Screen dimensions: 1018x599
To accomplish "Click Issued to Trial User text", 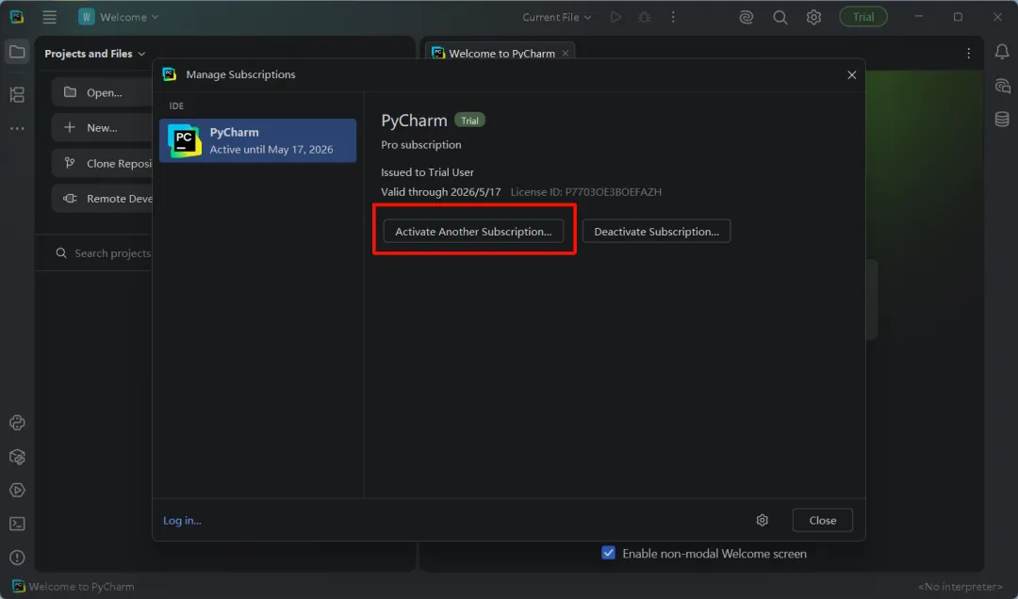I will pyautogui.click(x=427, y=172).
